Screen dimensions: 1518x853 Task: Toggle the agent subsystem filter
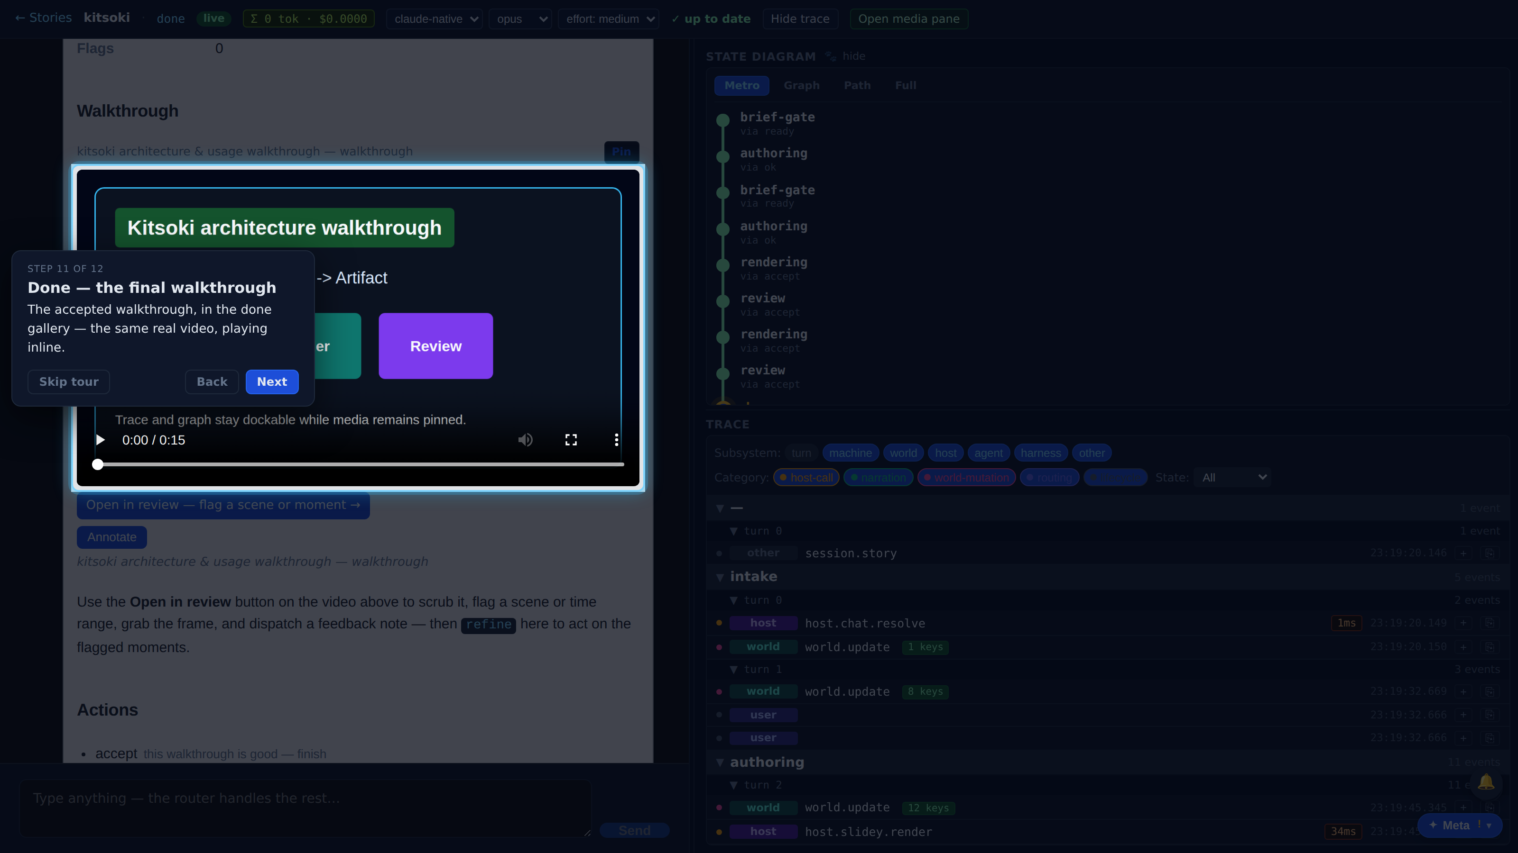(988, 453)
